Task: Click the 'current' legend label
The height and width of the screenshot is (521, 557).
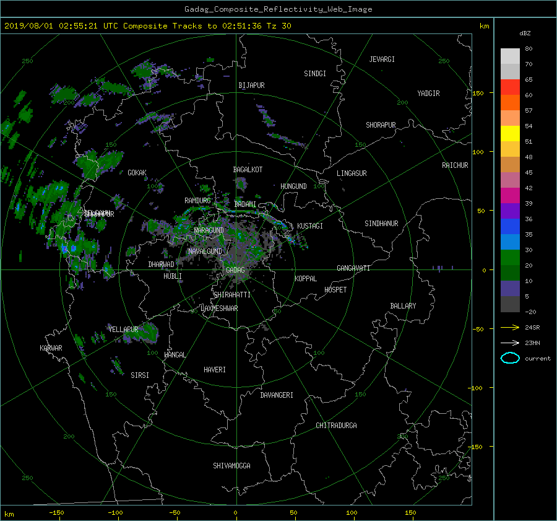Action: point(538,359)
